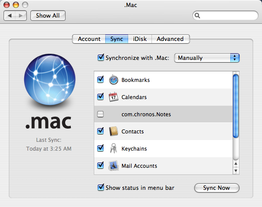The image size is (262, 207).
Task: Click the magnifying glass in search field
Action: (x=197, y=15)
